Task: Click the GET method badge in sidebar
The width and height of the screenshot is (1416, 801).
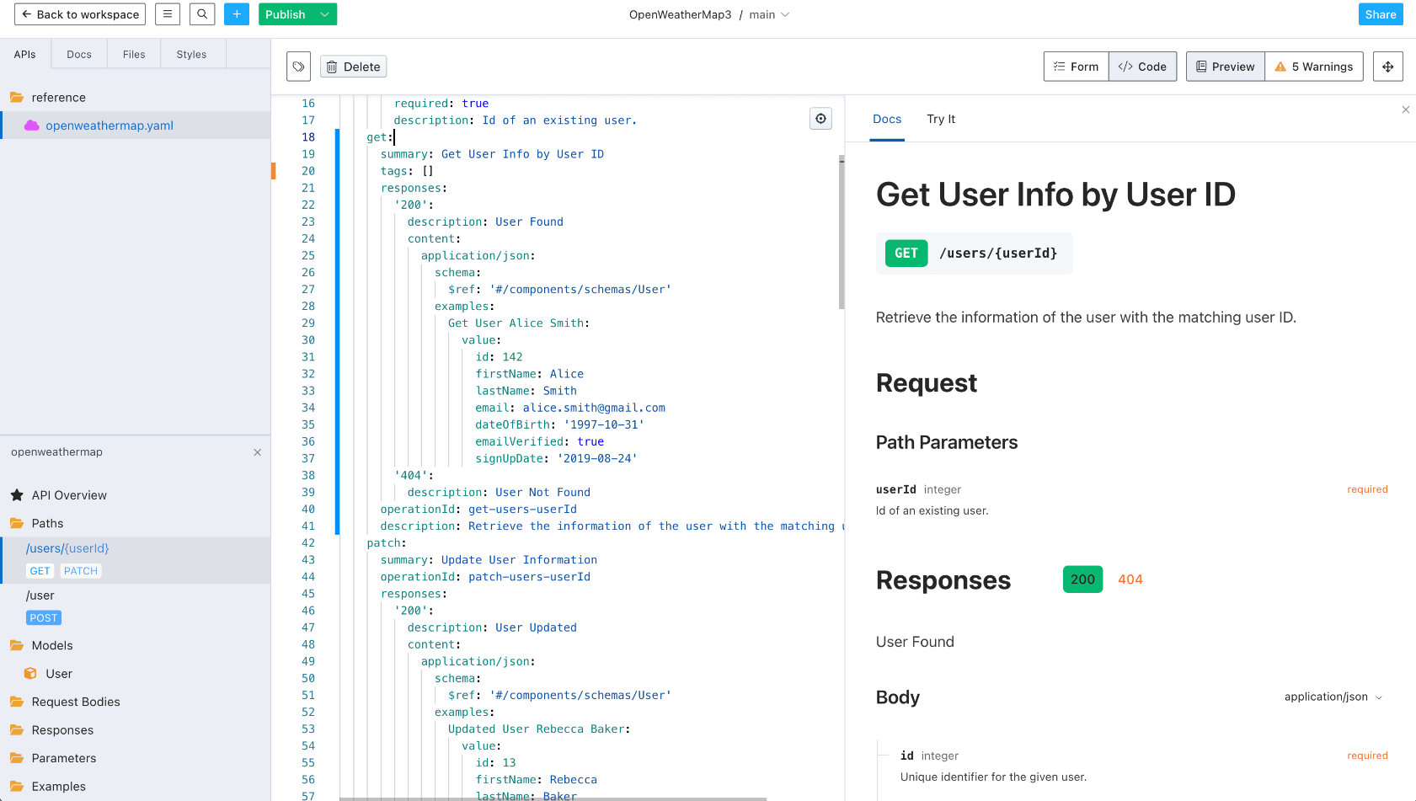Action: pyautogui.click(x=40, y=571)
